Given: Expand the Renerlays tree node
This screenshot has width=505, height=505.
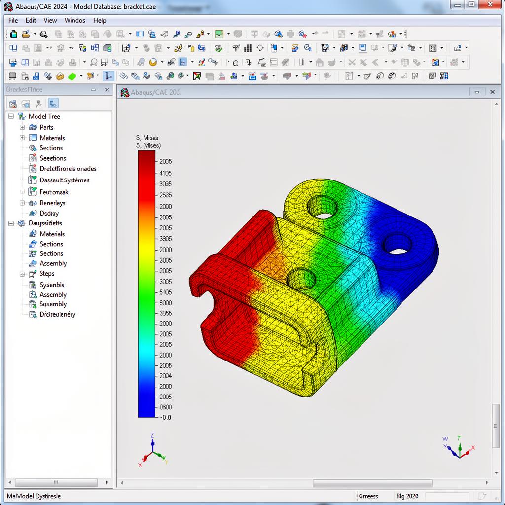Looking at the screenshot, I should click(x=22, y=203).
